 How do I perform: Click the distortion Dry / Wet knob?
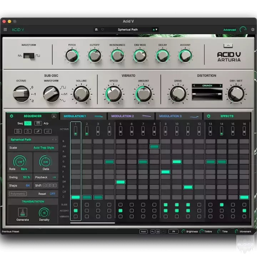point(236,94)
